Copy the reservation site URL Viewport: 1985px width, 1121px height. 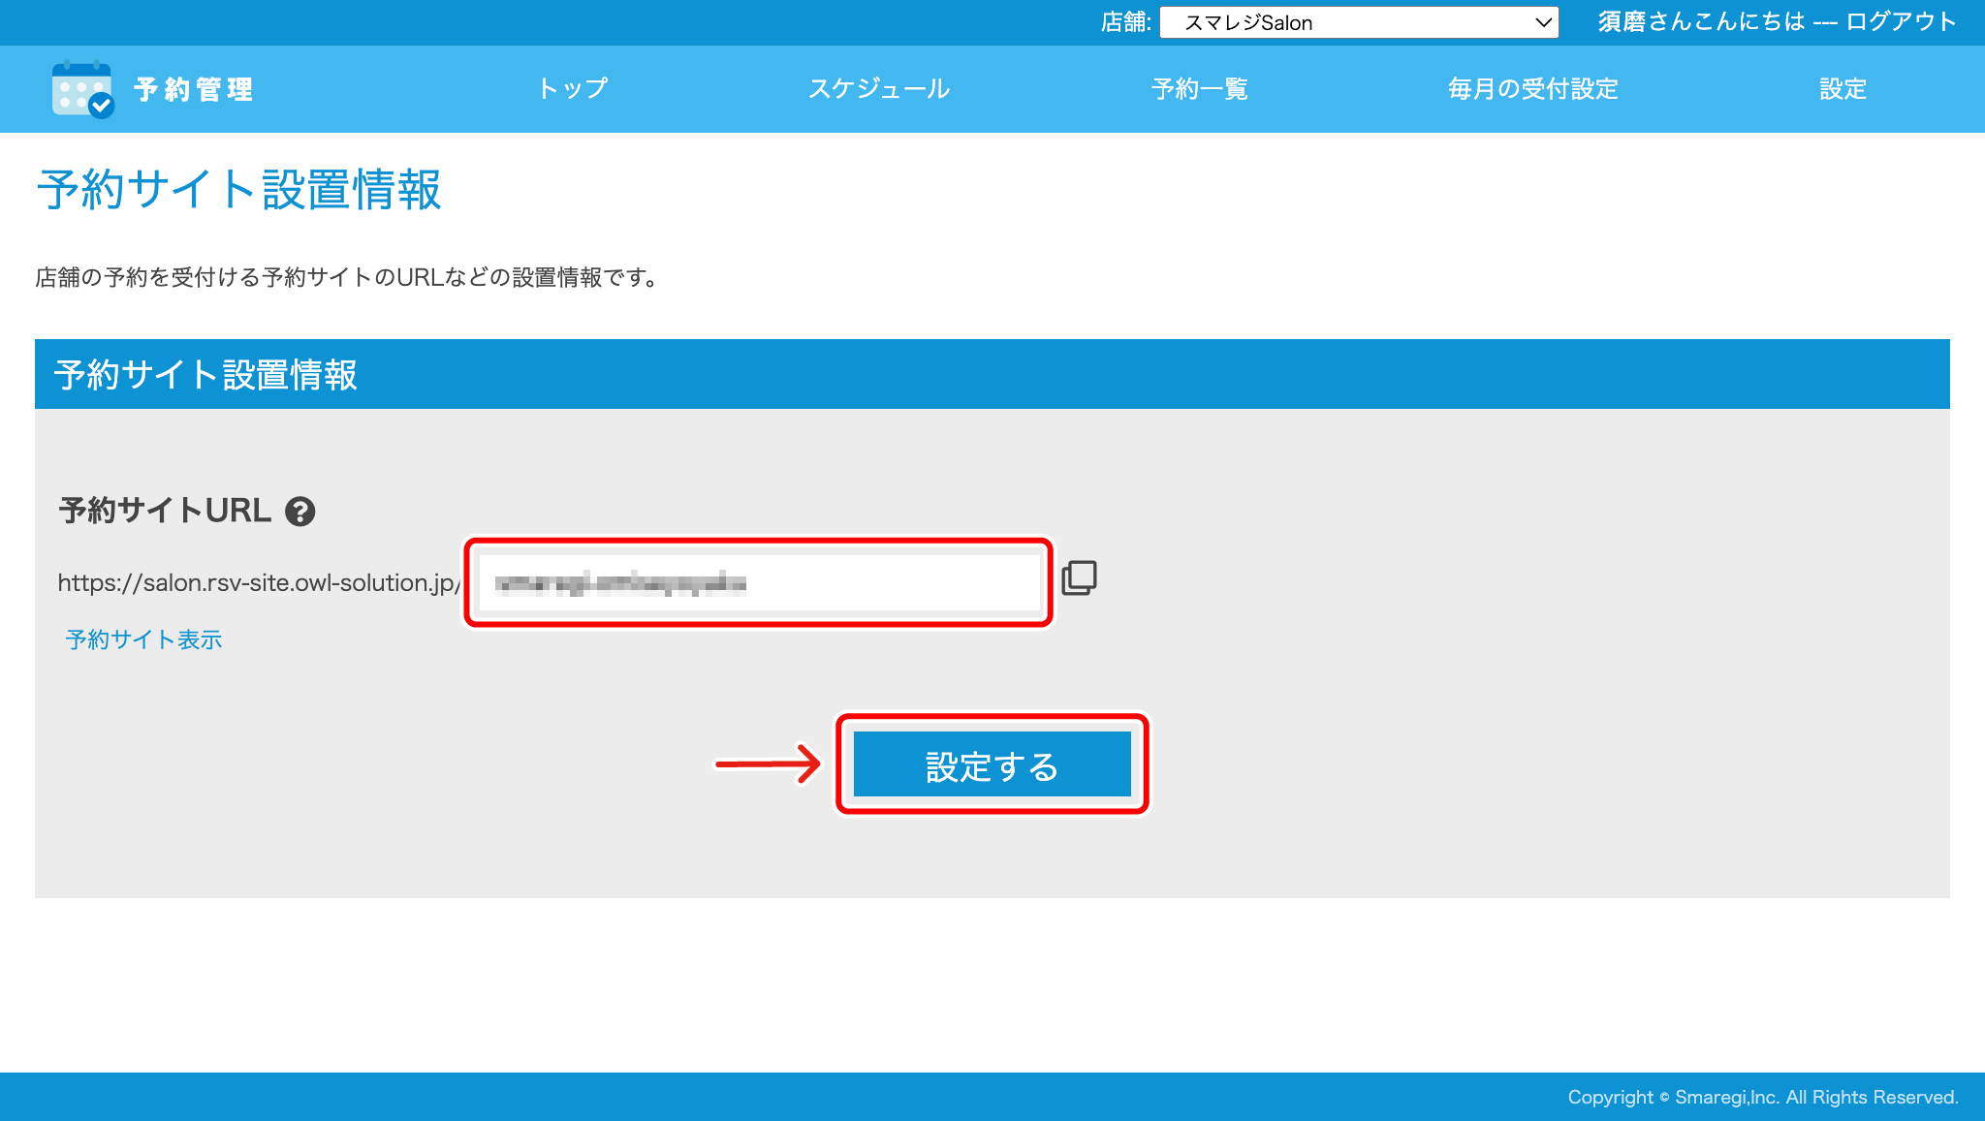[1079, 578]
